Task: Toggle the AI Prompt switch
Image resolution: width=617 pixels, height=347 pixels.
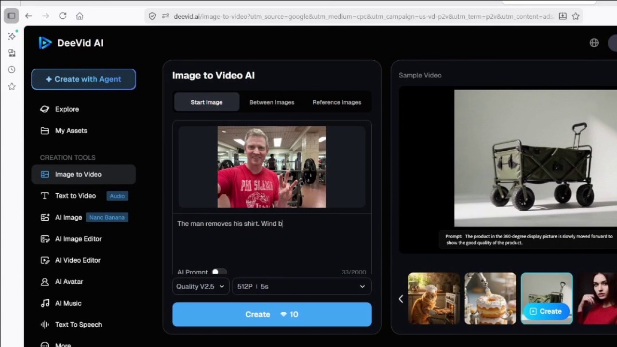Action: tap(218, 272)
